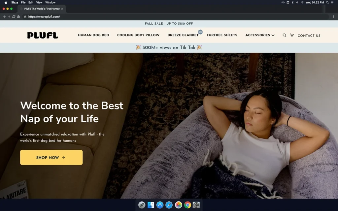
Task: Open Safari from the dock
Action: click(x=169, y=205)
